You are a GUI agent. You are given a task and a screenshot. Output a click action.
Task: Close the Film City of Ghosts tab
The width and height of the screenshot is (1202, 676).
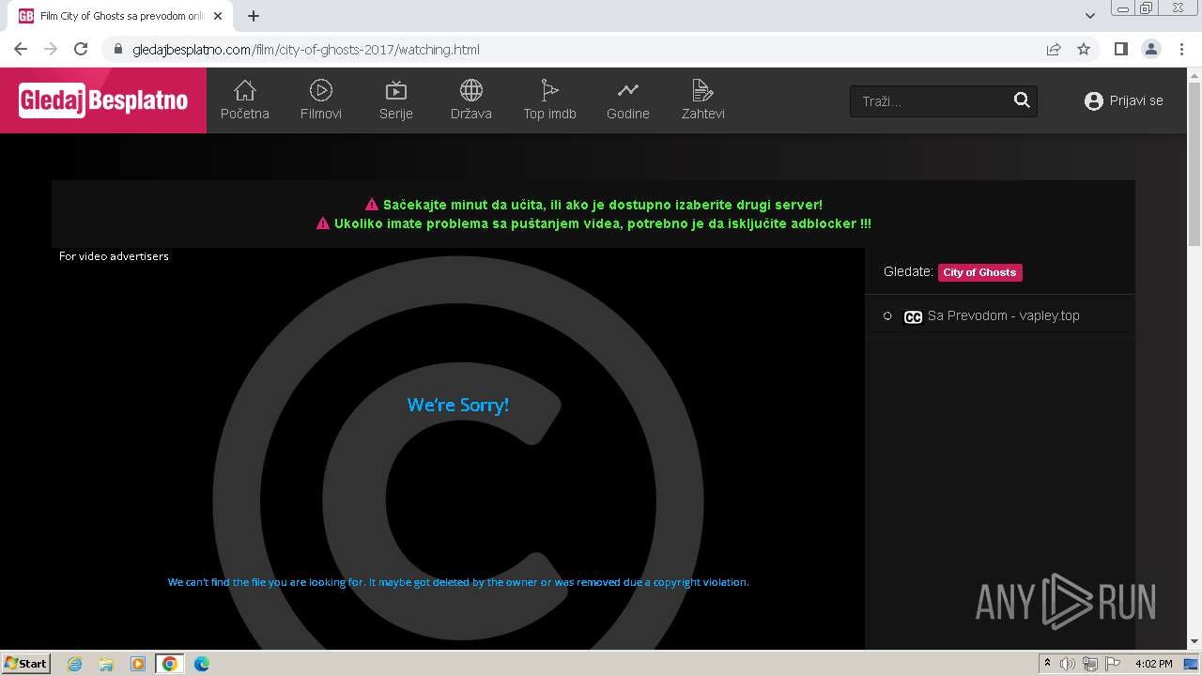coord(219,16)
